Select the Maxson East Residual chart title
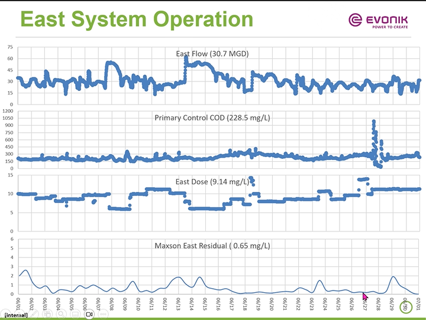 point(212,246)
